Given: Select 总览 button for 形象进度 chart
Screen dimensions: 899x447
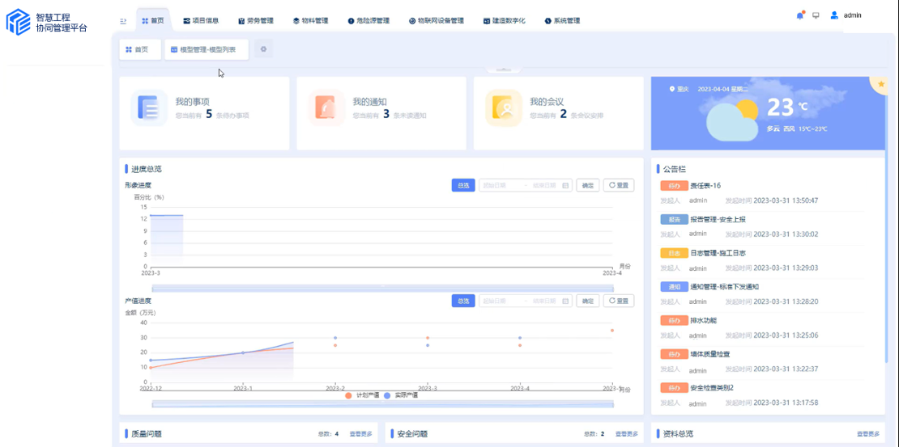Looking at the screenshot, I should [x=462, y=185].
